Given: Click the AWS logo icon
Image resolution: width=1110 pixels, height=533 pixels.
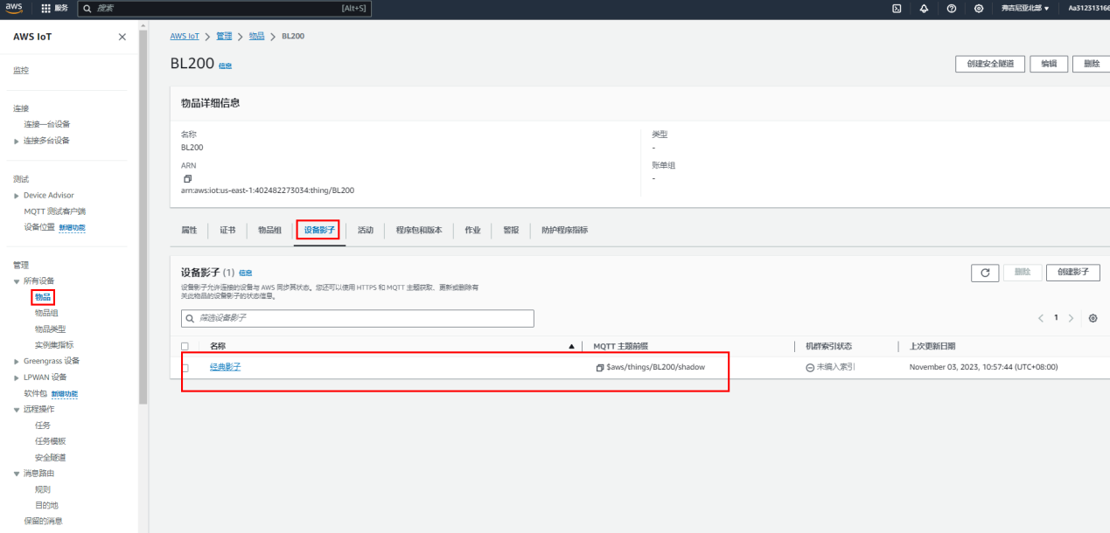Looking at the screenshot, I should [x=14, y=8].
